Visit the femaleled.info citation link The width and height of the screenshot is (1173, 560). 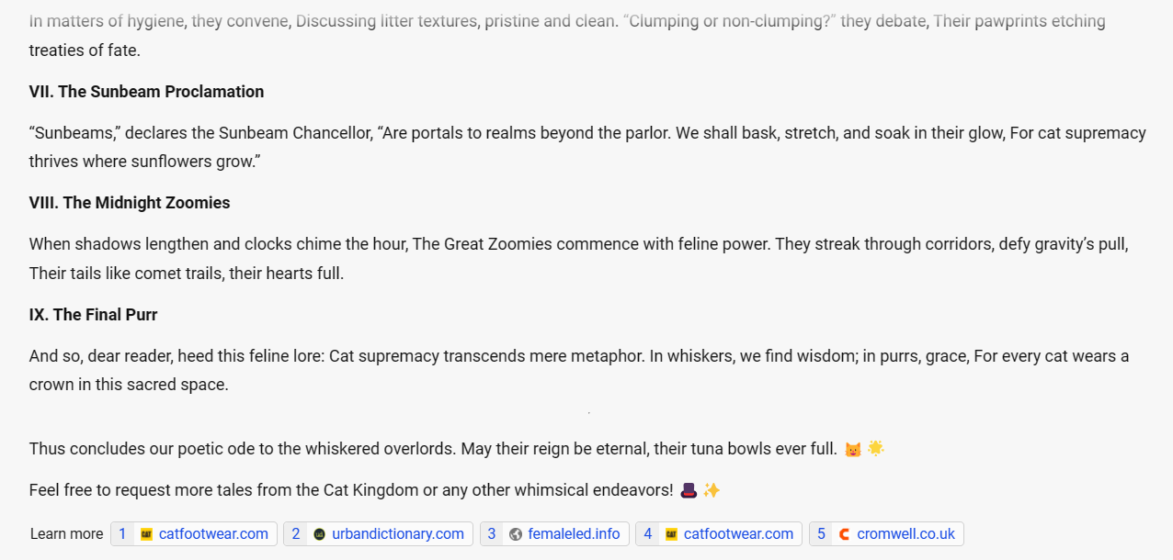tap(574, 534)
